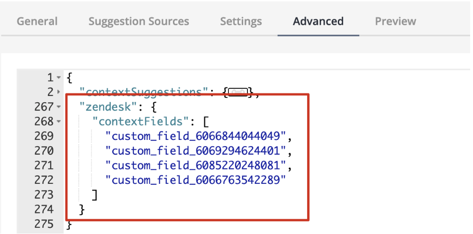Screen dimensions: 473x234
Task: Expand the folded contextSuggestions placeholder icon
Action: [238, 92]
